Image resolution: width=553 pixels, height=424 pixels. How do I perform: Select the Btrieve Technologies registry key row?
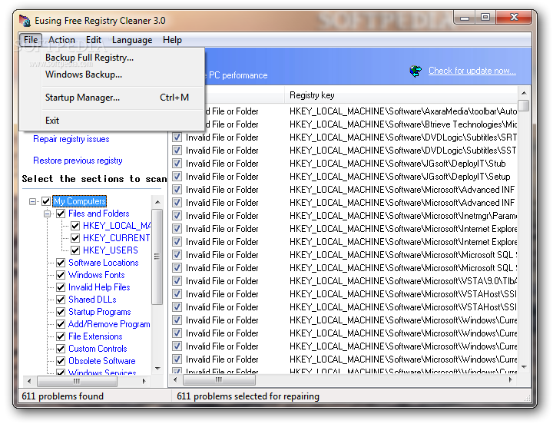(403, 124)
